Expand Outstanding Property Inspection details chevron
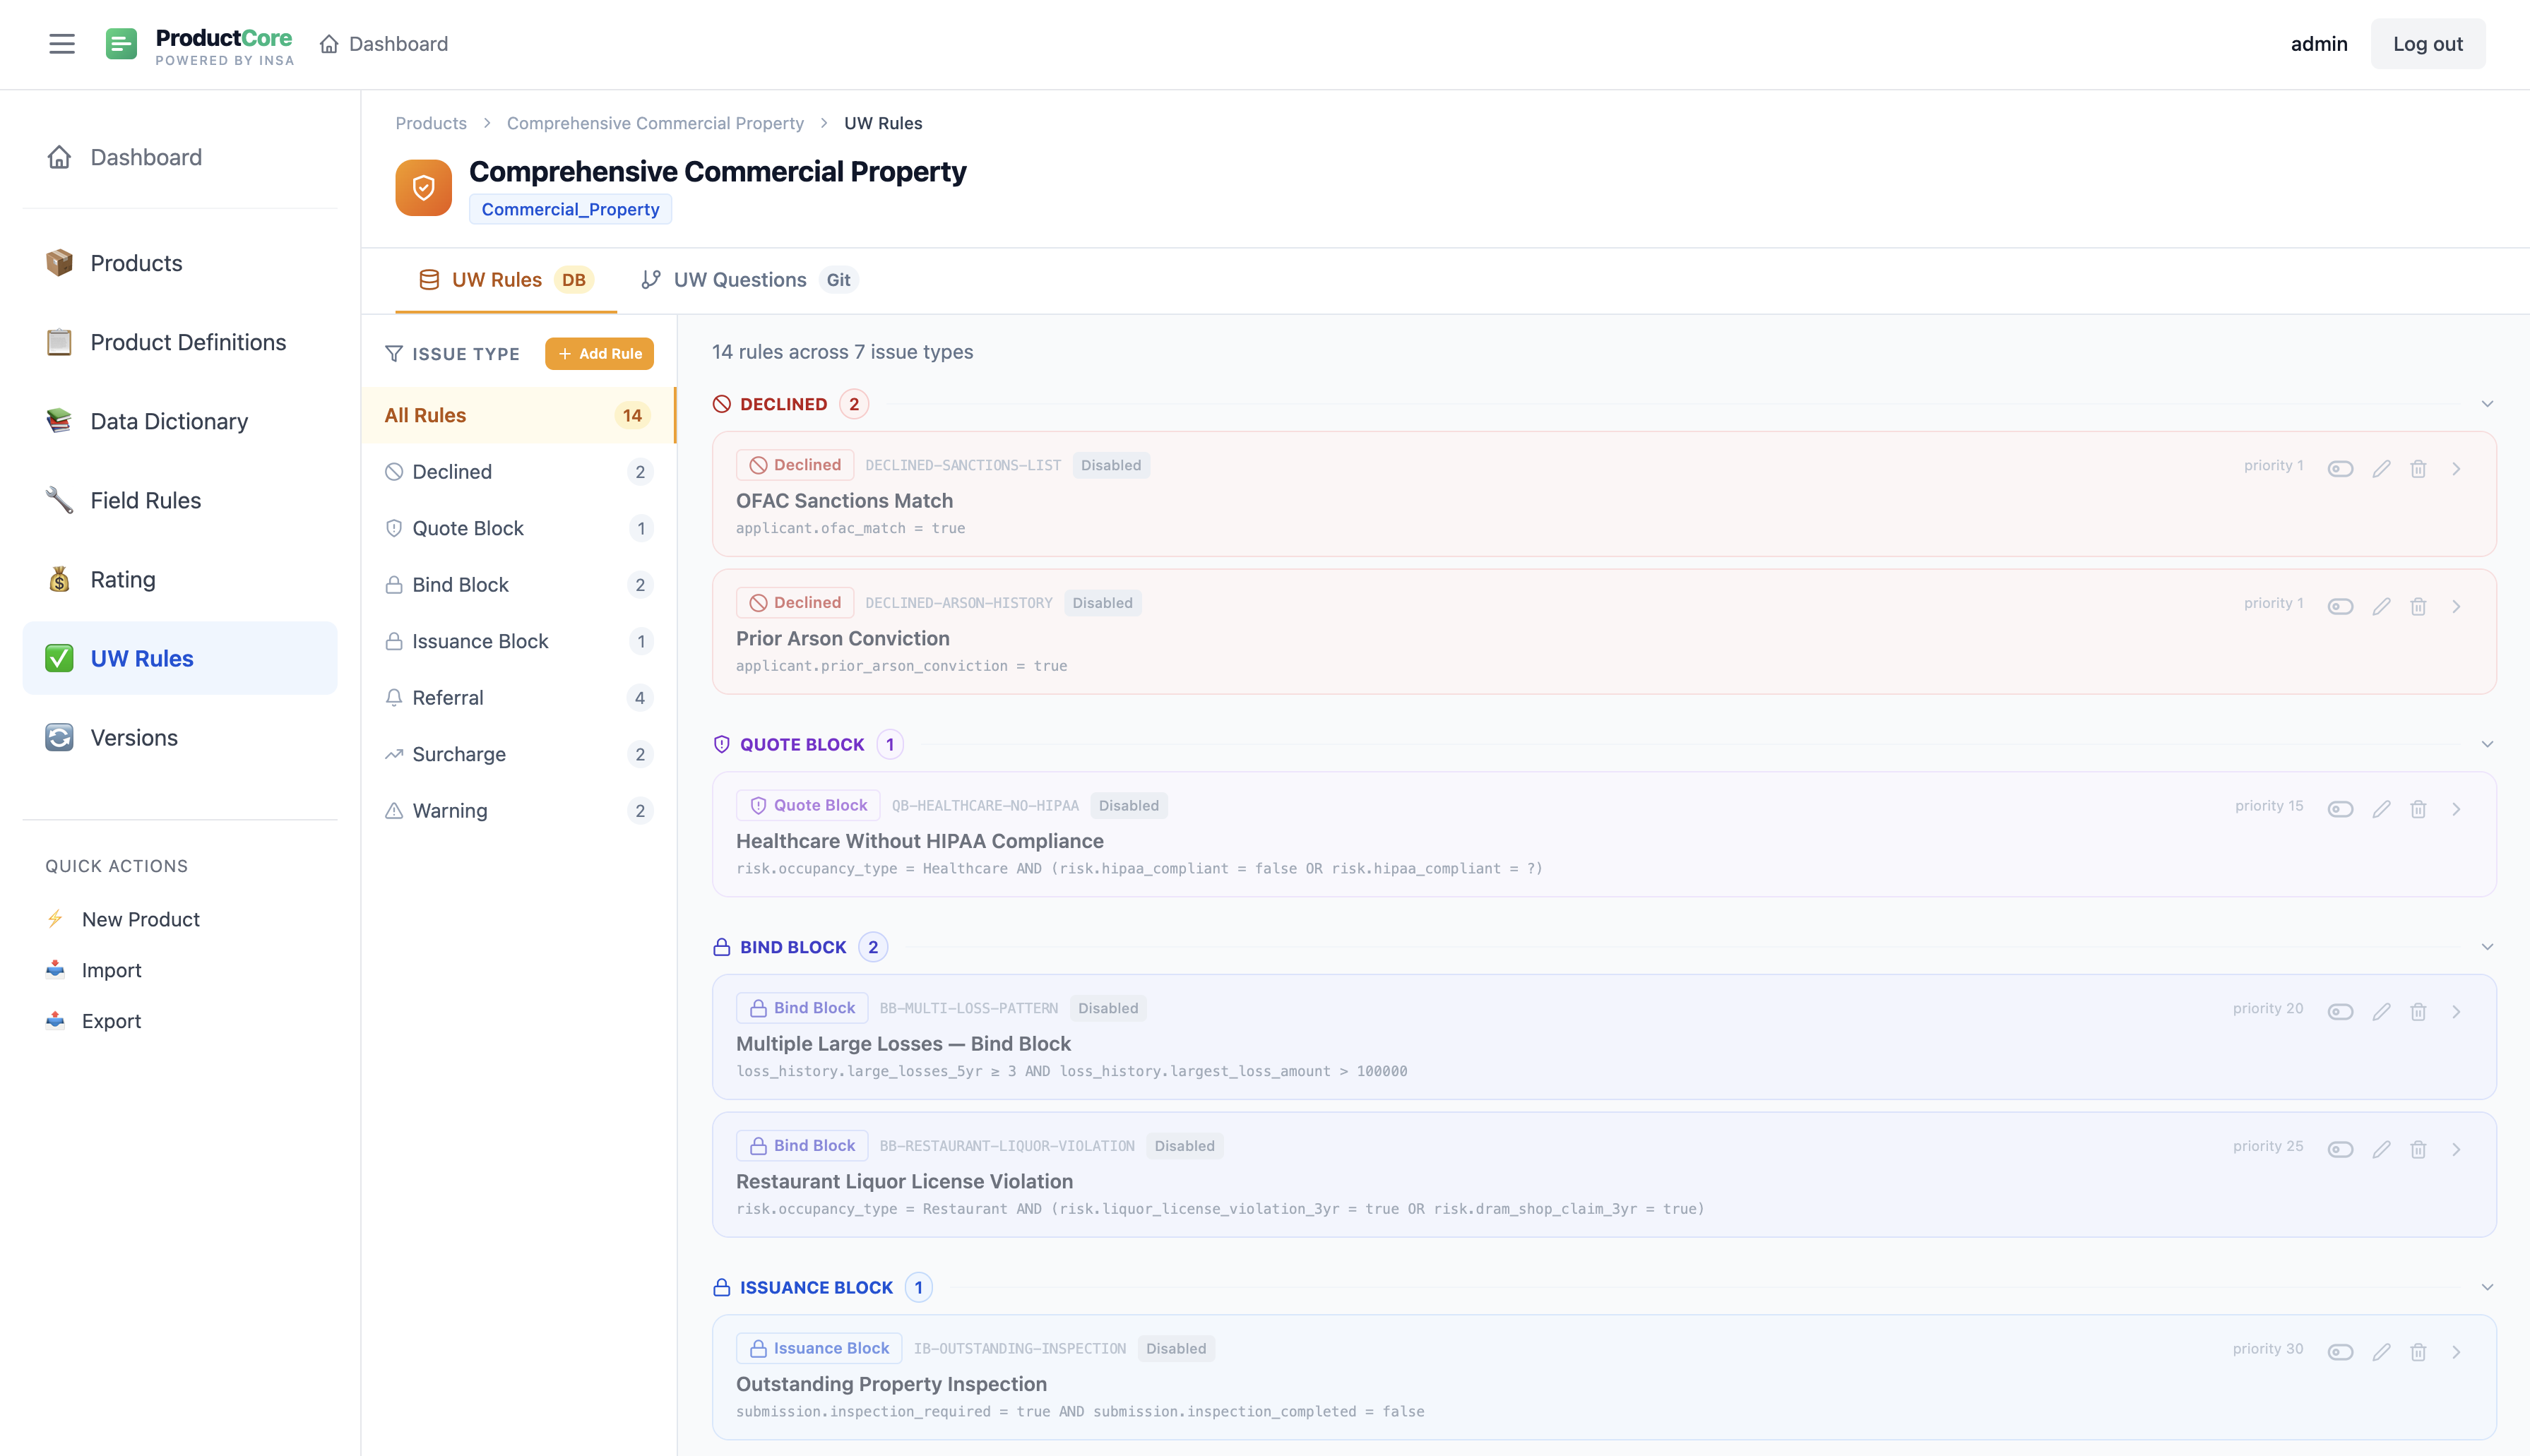This screenshot has height=1456, width=2530. tap(2456, 1352)
